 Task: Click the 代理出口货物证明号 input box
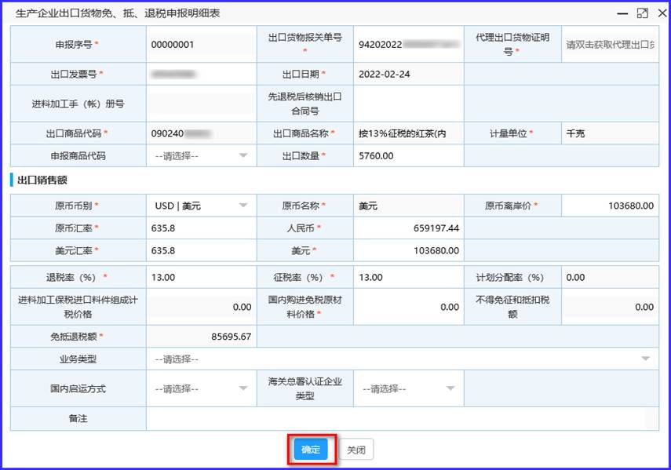610,45
